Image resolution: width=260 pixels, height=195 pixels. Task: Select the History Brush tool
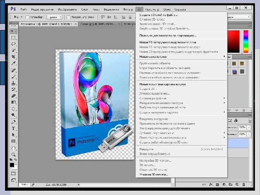(13, 90)
